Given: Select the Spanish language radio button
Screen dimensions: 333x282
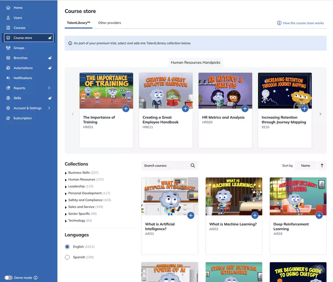Looking at the screenshot, I should pos(67,257).
